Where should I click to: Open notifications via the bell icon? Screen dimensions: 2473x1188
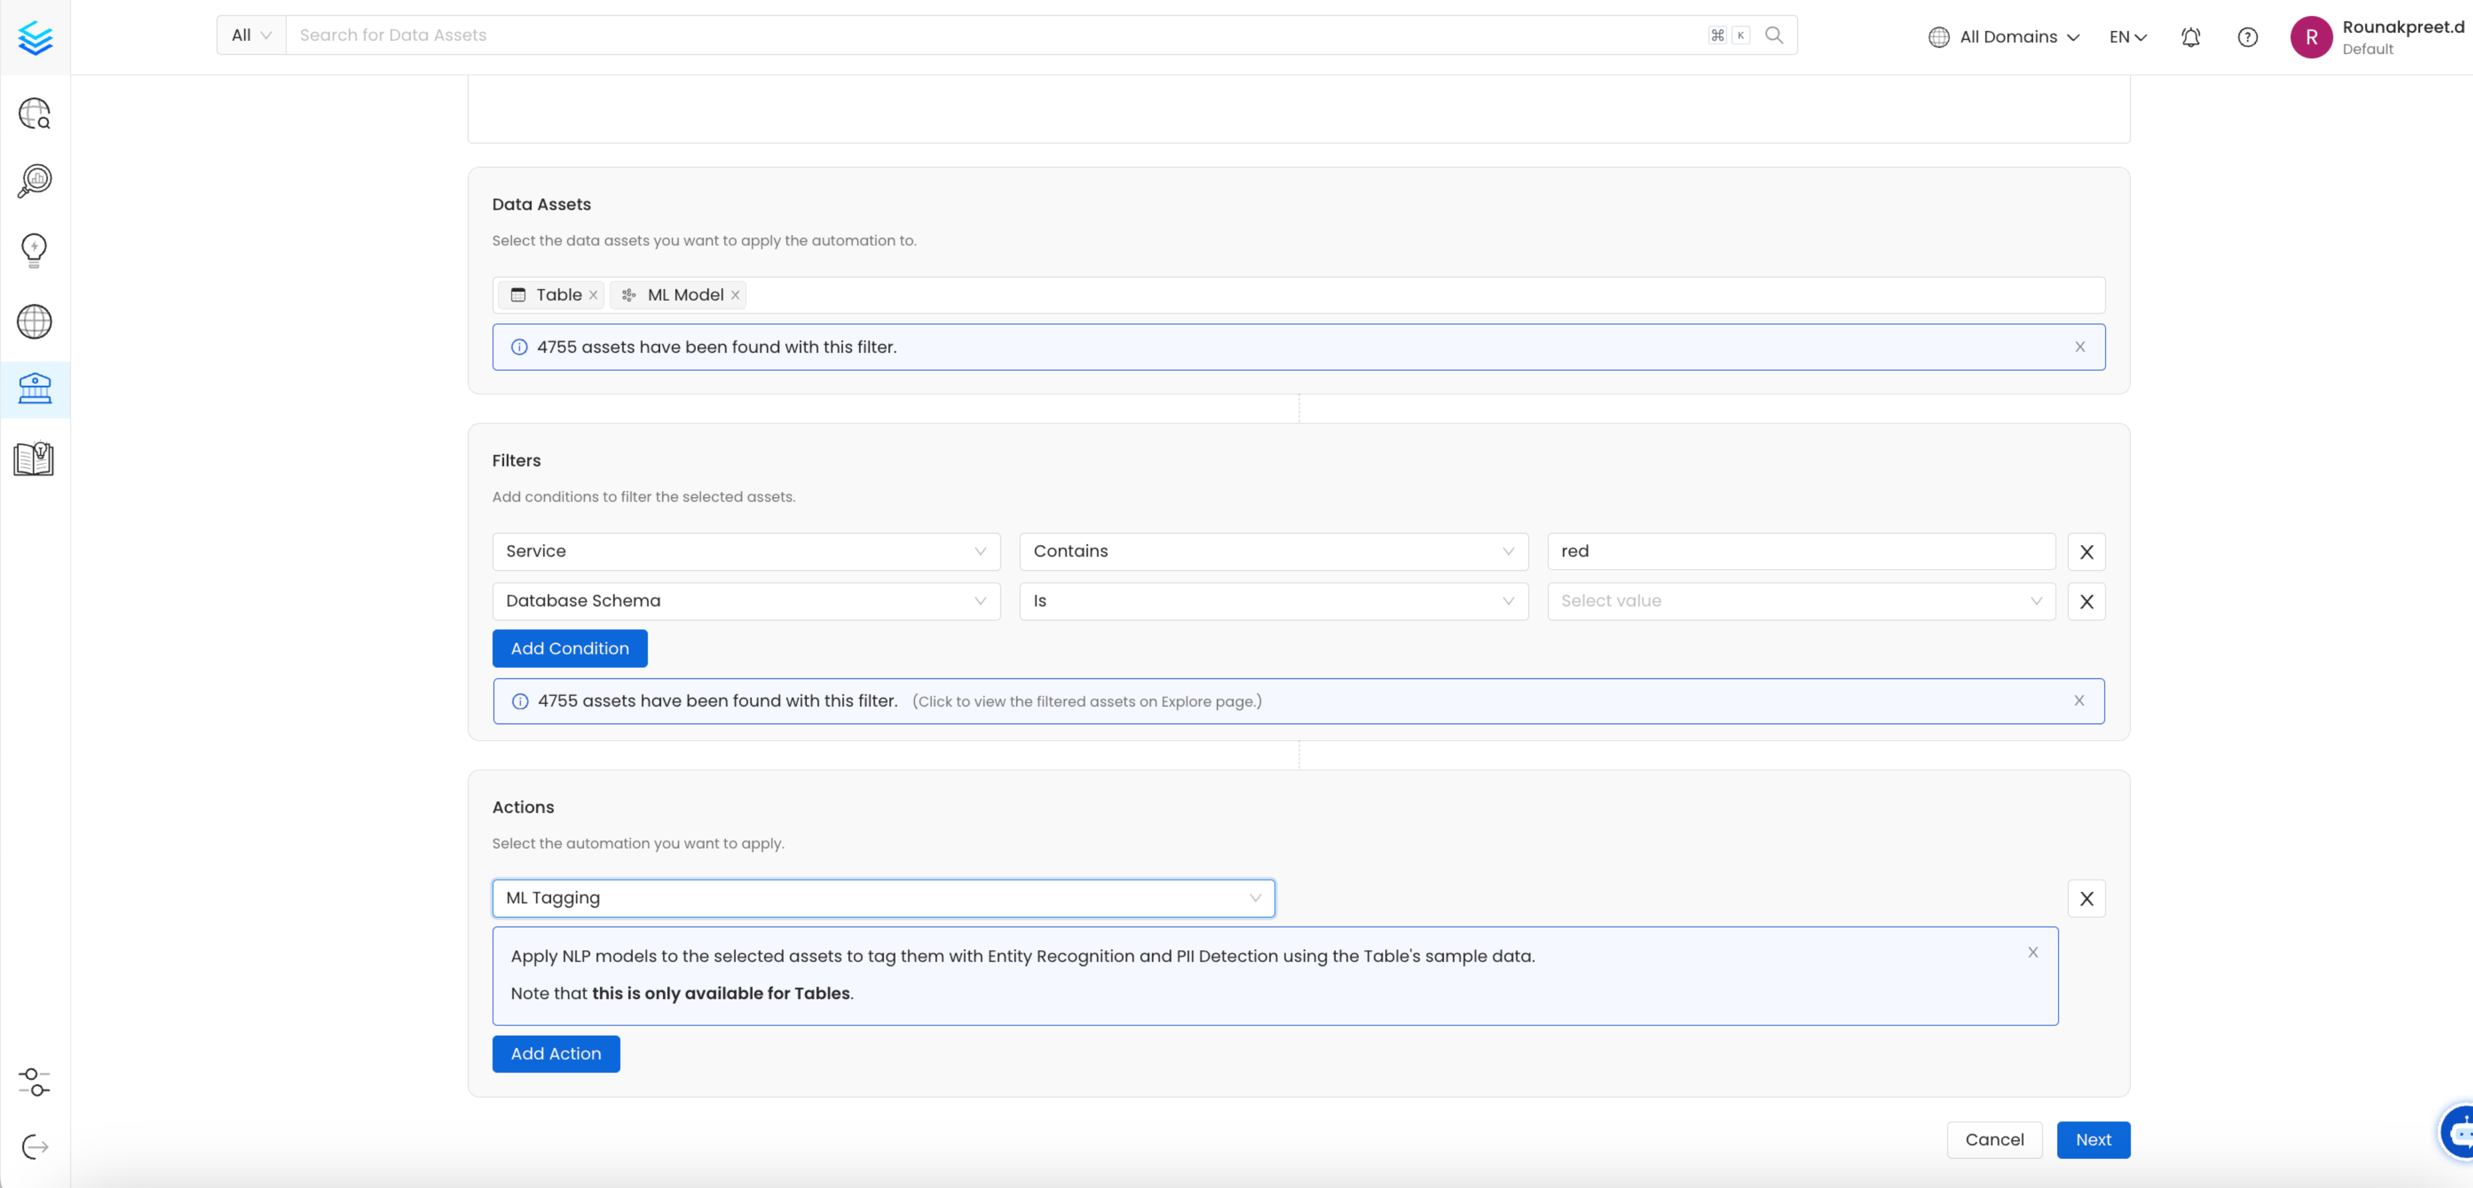[x=2190, y=37]
